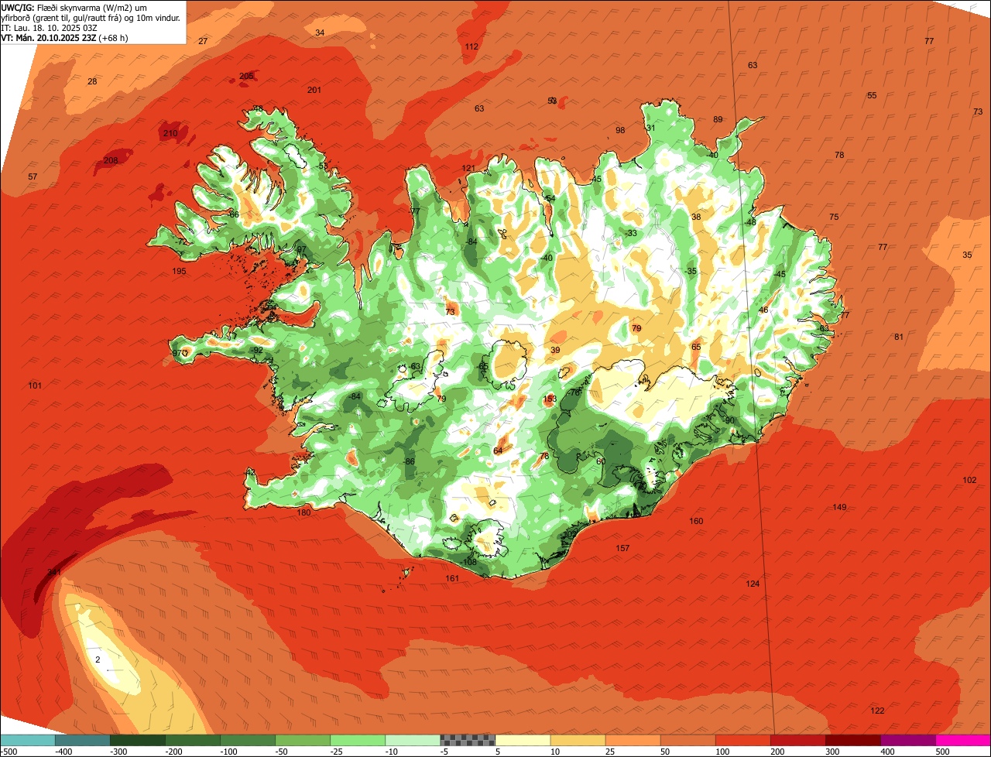Click the value '35' at the right edge
Screen dimensions: 991x757
[x=967, y=255]
